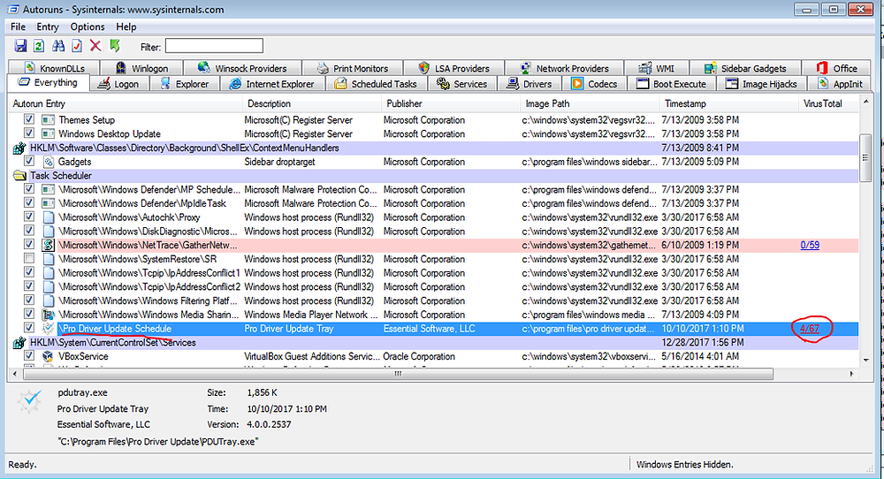Click the MP Scheduled entry icon

click(x=48, y=189)
